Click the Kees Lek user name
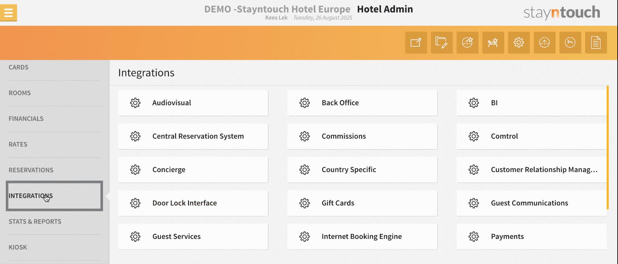 (276, 18)
